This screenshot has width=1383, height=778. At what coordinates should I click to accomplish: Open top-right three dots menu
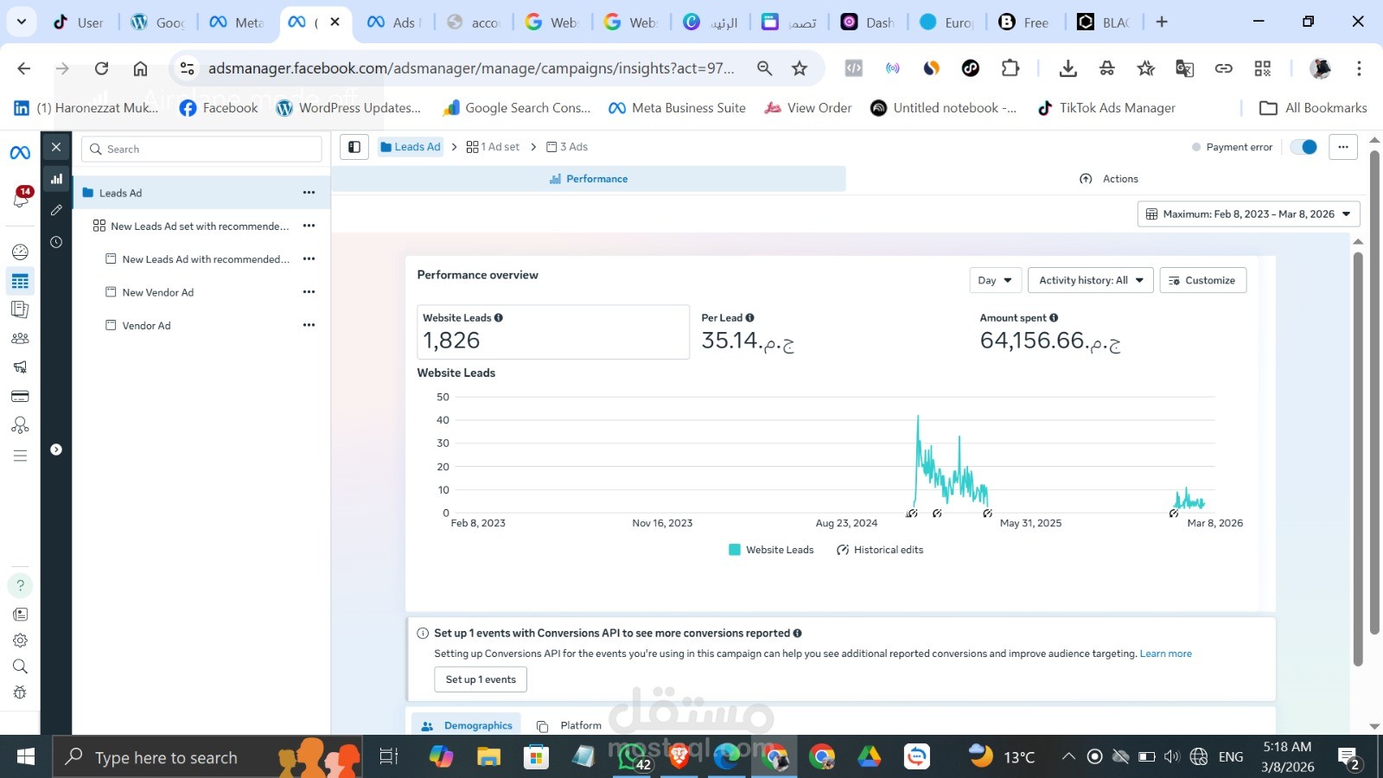coord(1343,147)
